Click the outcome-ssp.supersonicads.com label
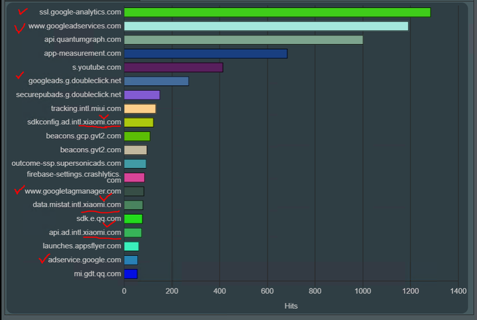Image resolution: width=477 pixels, height=320 pixels. coord(66,163)
